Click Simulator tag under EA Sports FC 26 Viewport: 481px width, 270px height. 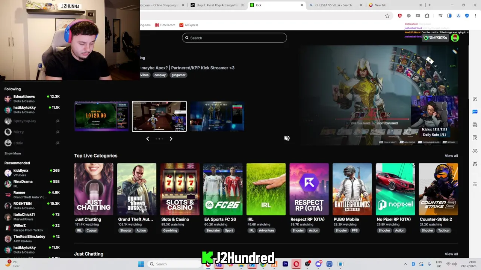click(x=213, y=231)
